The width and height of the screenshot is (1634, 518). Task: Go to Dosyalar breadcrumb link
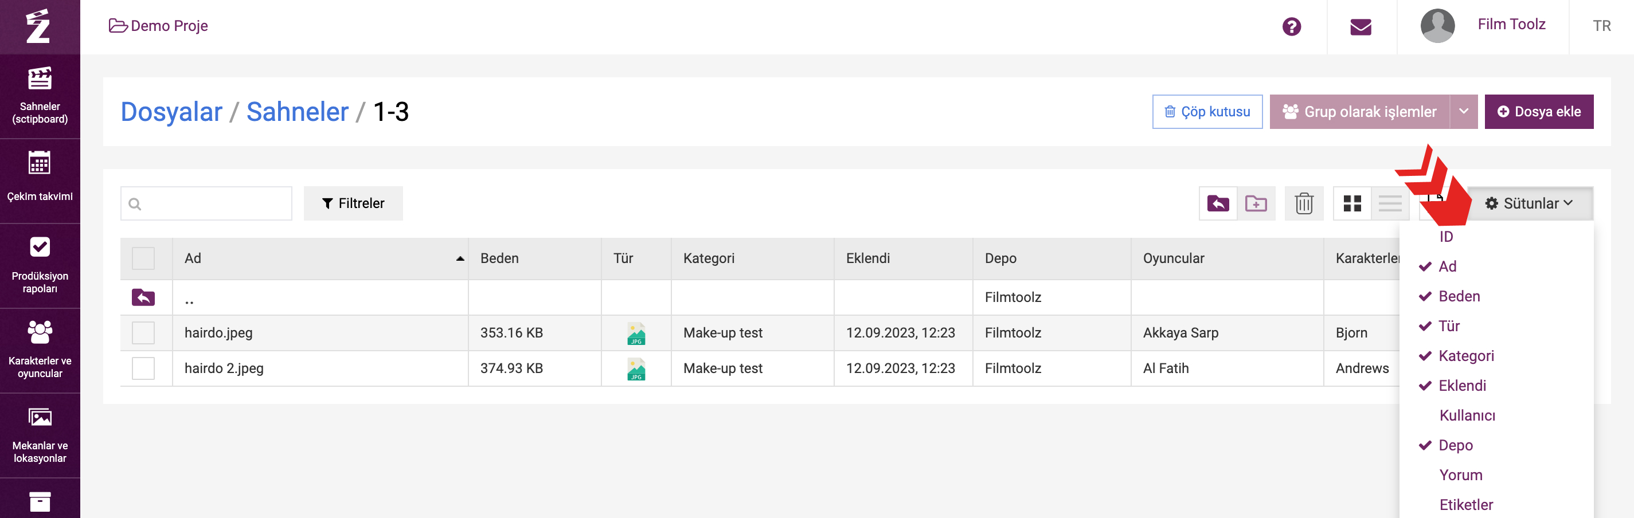tap(171, 112)
